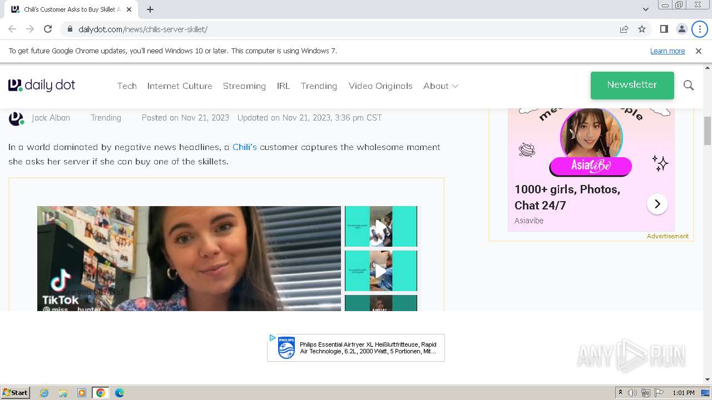Click the Asiavibe ad arrow button

click(657, 204)
